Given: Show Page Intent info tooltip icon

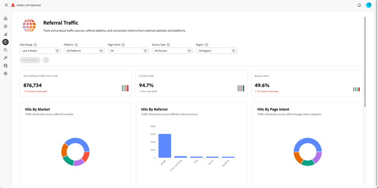Looking at the screenshot, I should click(x=123, y=45).
